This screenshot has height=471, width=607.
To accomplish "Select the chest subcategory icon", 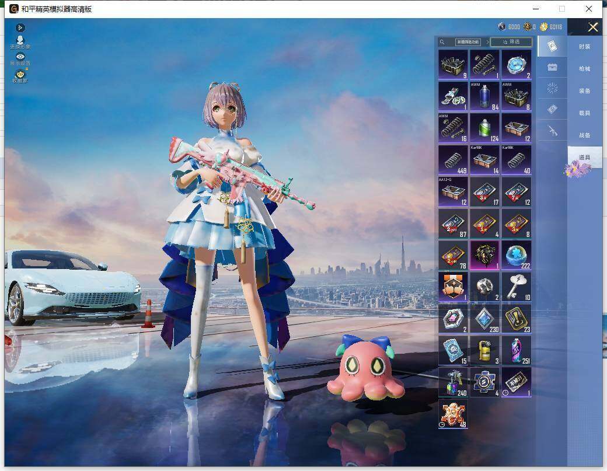I will (552, 67).
